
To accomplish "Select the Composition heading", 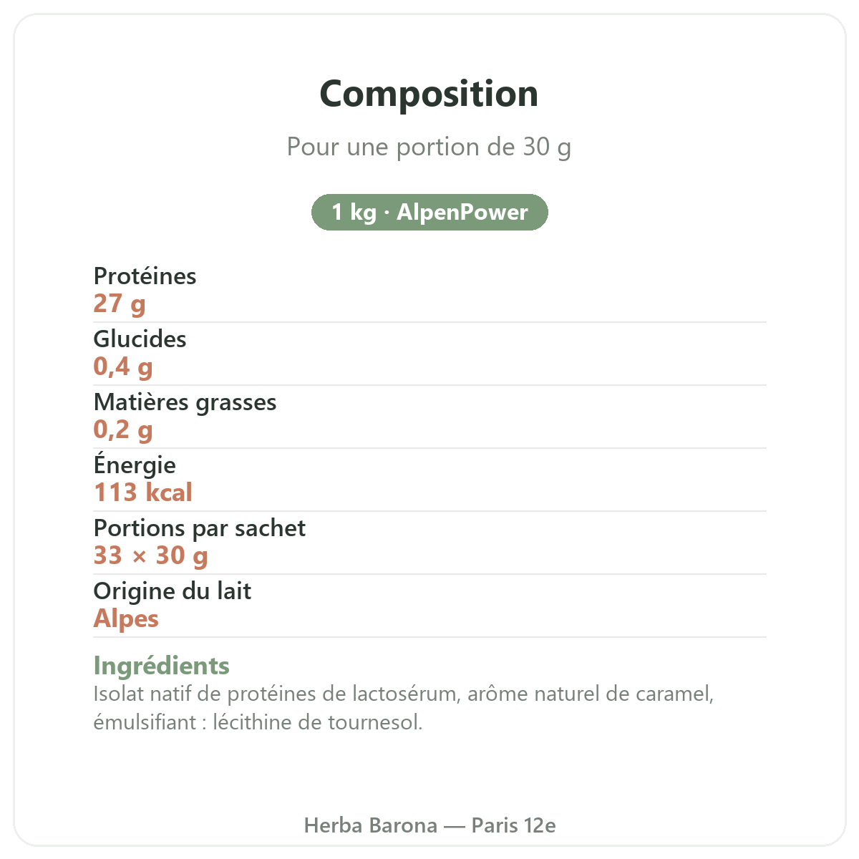I will point(429,94).
